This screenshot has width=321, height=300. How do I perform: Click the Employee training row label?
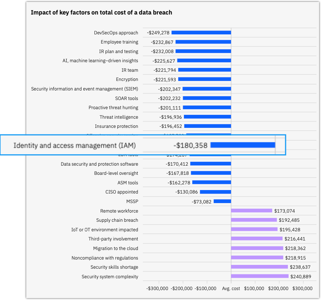[119, 42]
